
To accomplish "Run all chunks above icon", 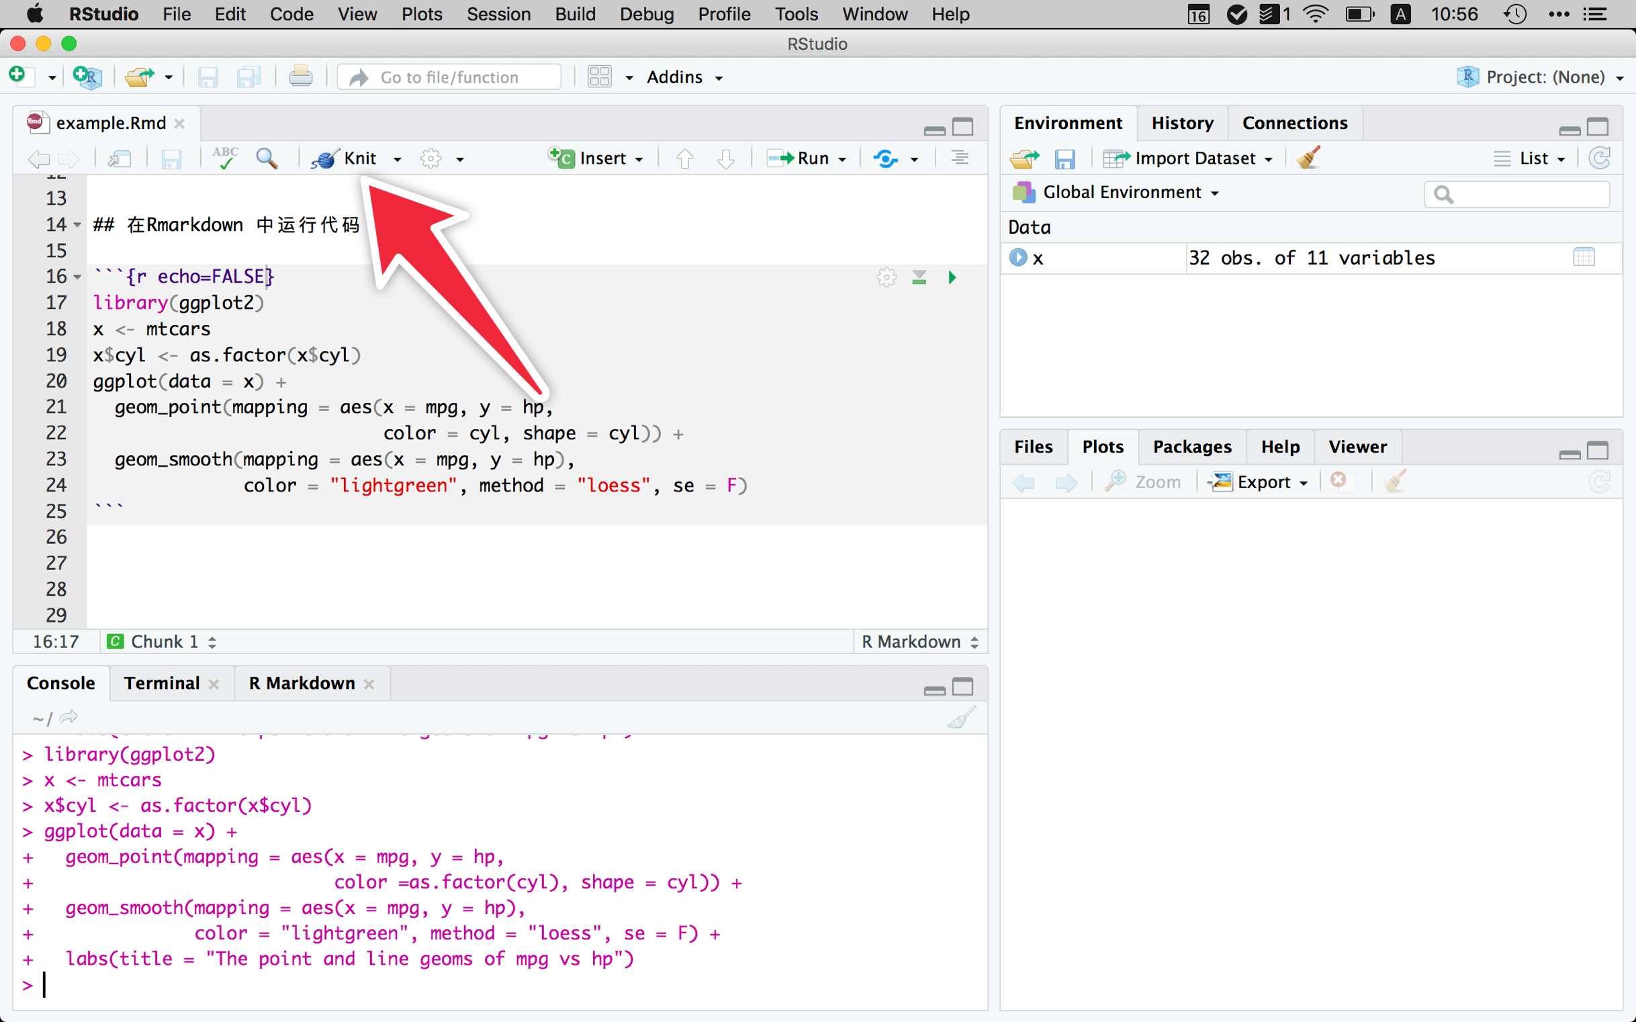I will [x=919, y=277].
